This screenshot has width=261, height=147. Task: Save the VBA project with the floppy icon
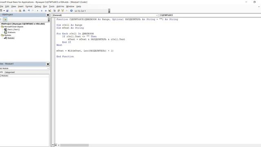coord(7,11)
